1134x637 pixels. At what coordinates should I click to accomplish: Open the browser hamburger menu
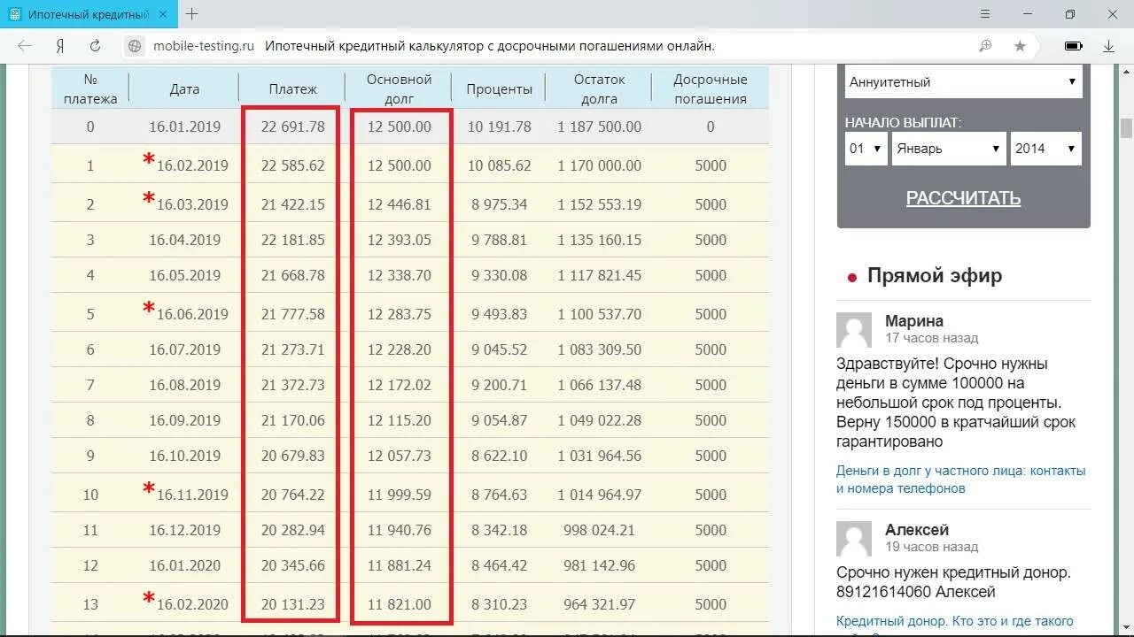(985, 14)
